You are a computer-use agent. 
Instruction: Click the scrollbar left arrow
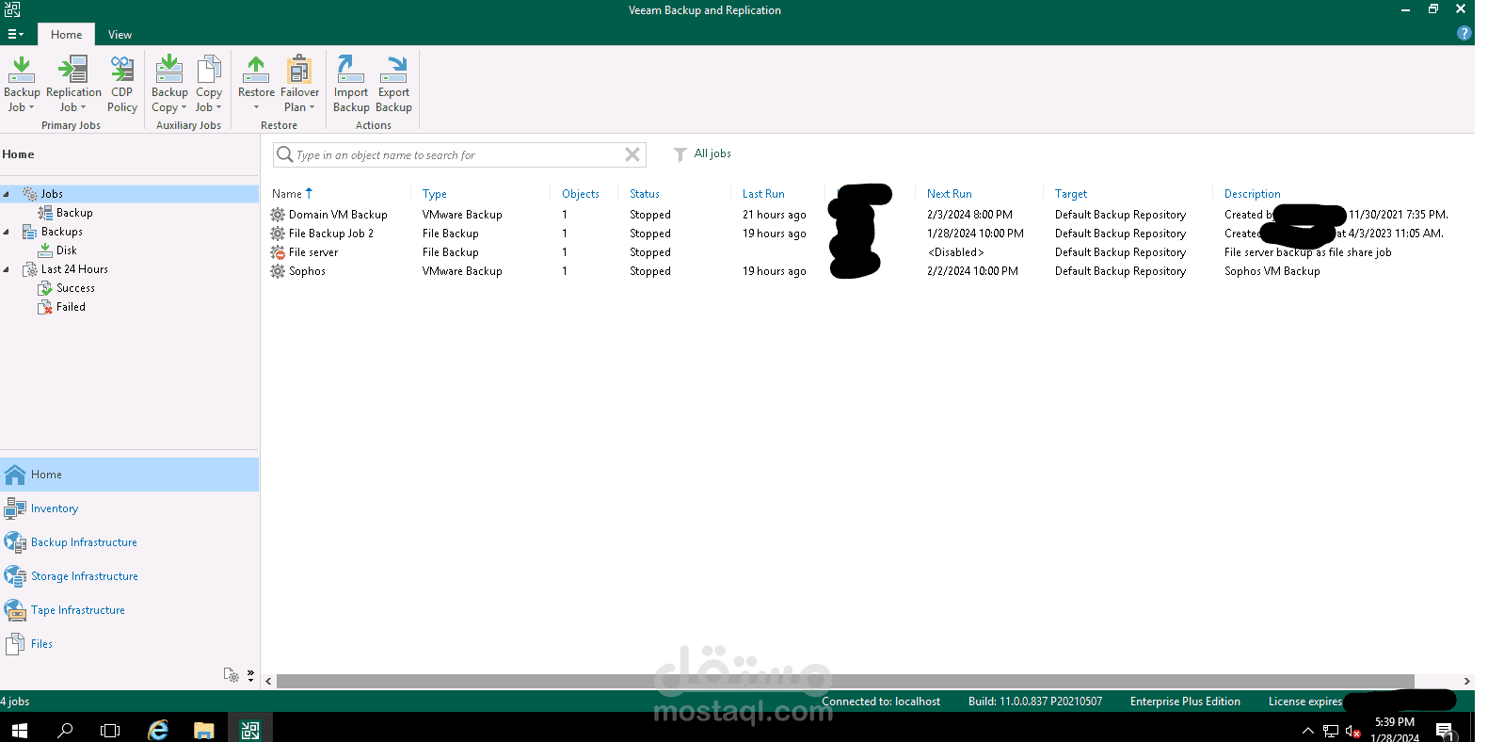tap(268, 681)
